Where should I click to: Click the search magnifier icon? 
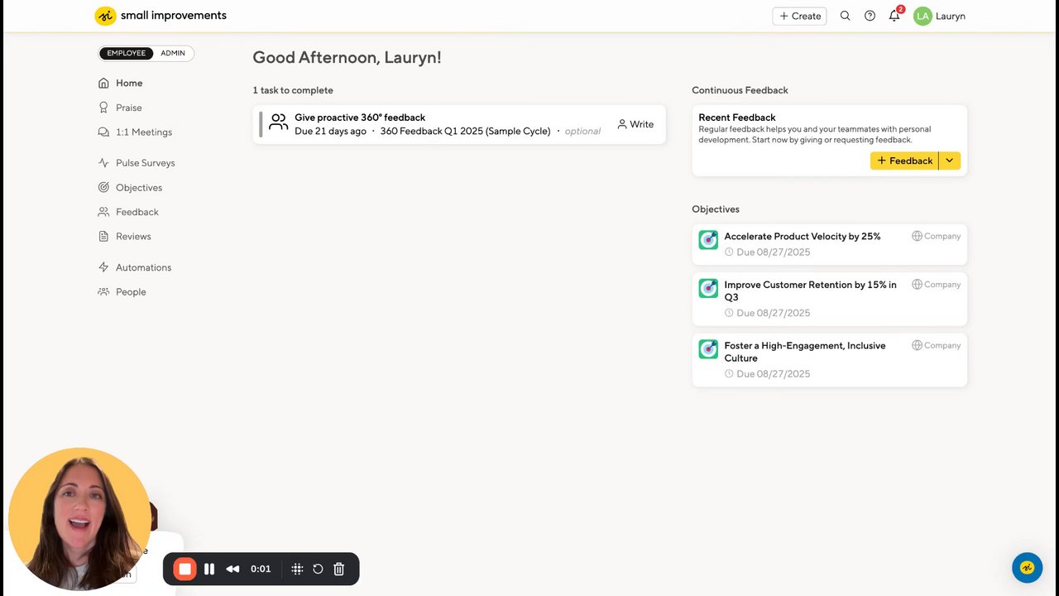coord(845,16)
